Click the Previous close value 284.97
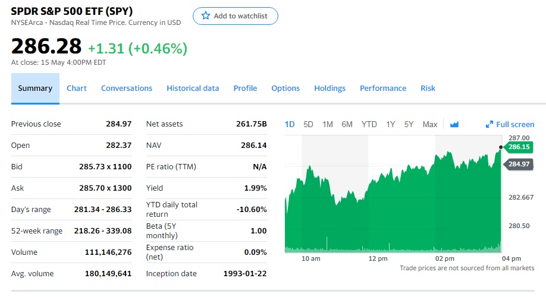This screenshot has height=297, width=546. point(119,124)
